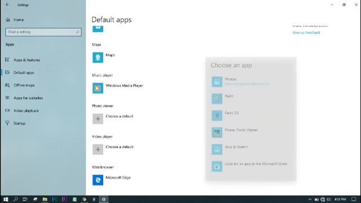The width and height of the screenshot is (361, 203).
Task: Open the Home settings page
Action: click(15, 20)
